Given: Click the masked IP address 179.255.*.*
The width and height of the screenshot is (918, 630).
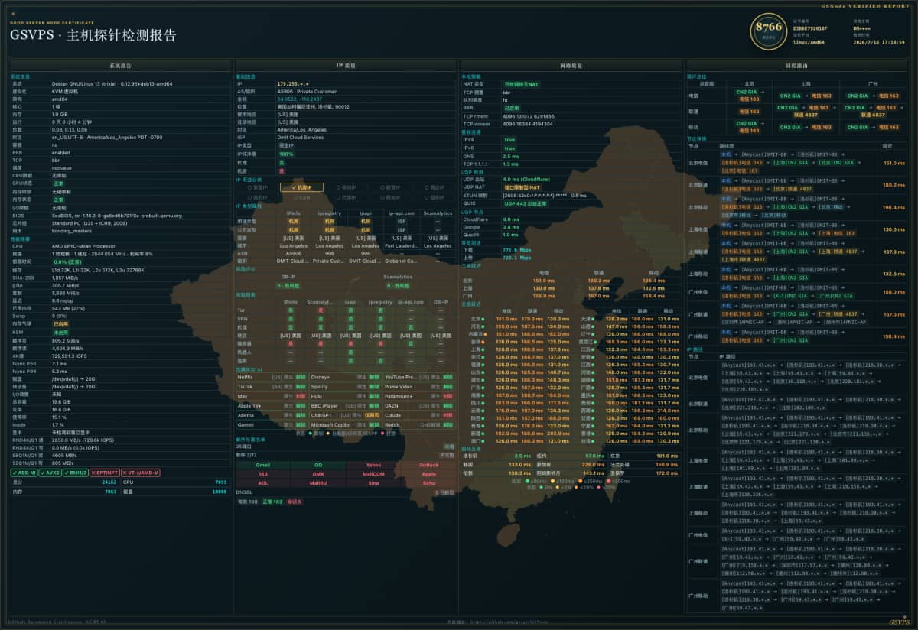Looking at the screenshot, I should pos(292,83).
